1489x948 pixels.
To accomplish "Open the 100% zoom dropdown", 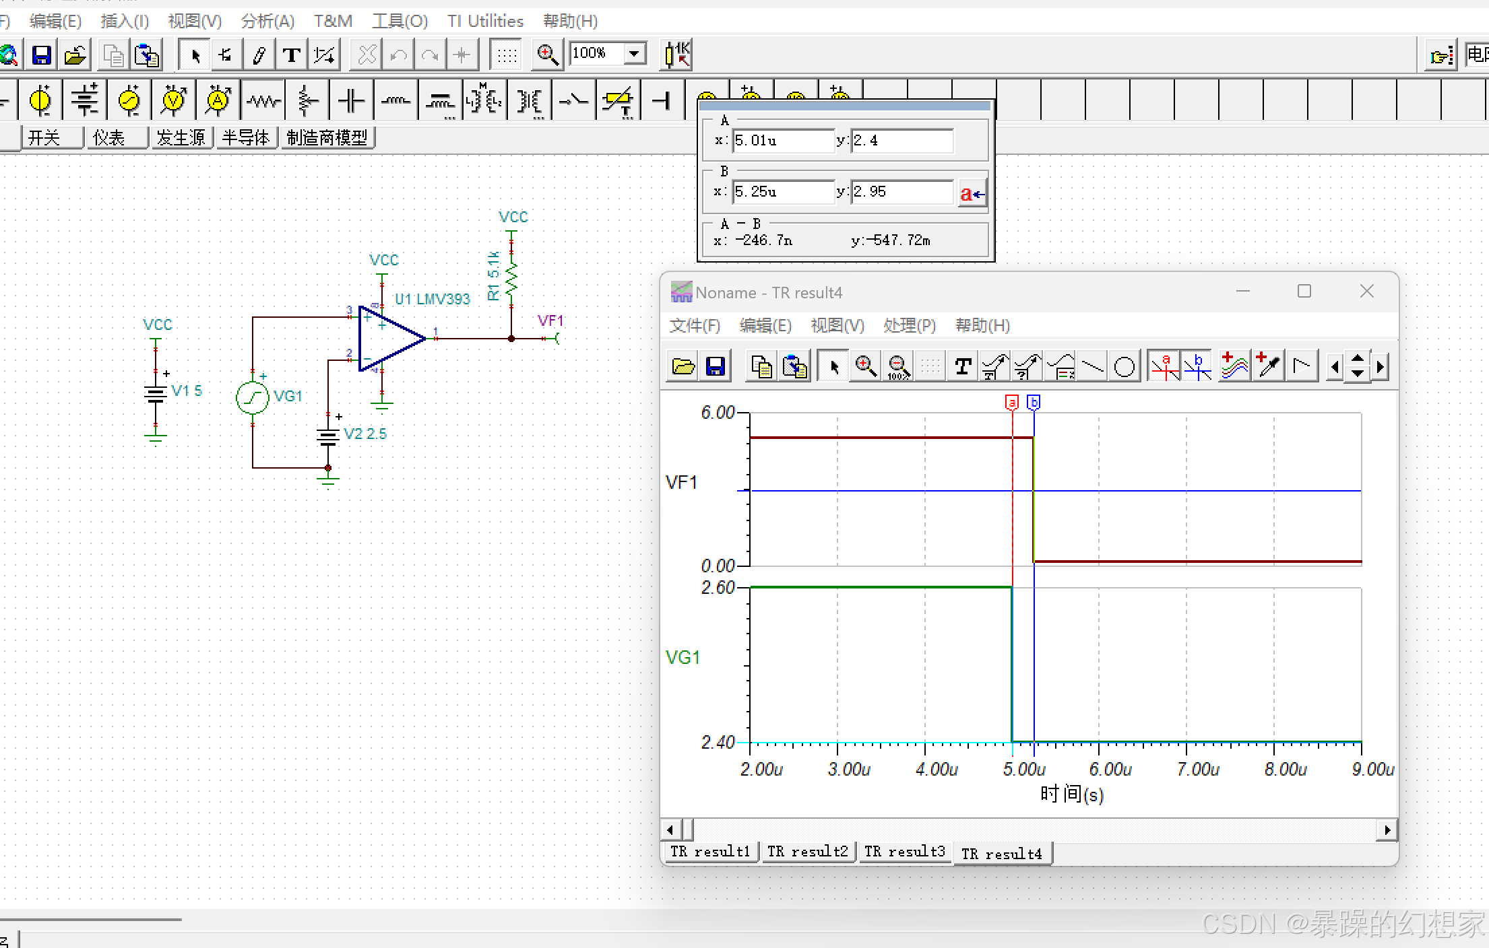I will 633,53.
